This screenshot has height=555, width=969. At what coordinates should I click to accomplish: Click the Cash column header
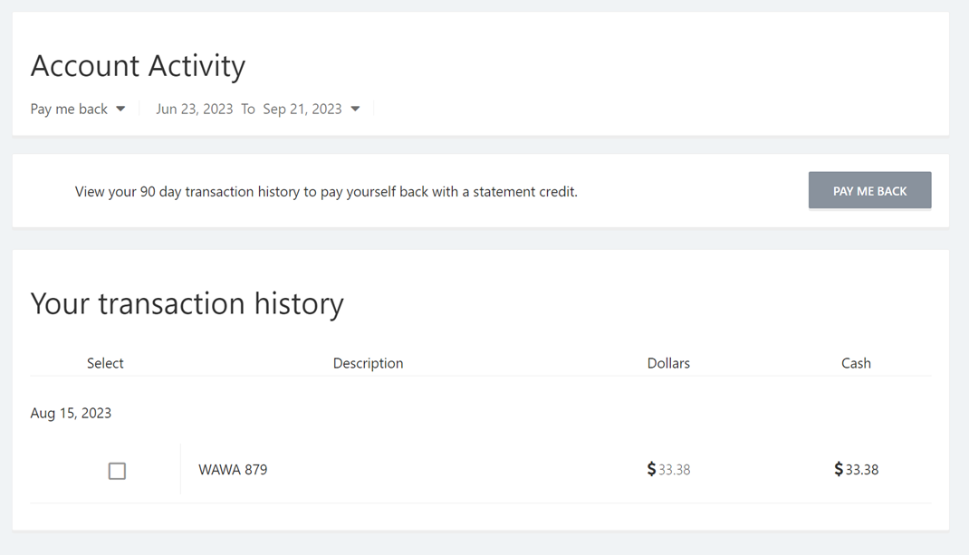pos(856,363)
